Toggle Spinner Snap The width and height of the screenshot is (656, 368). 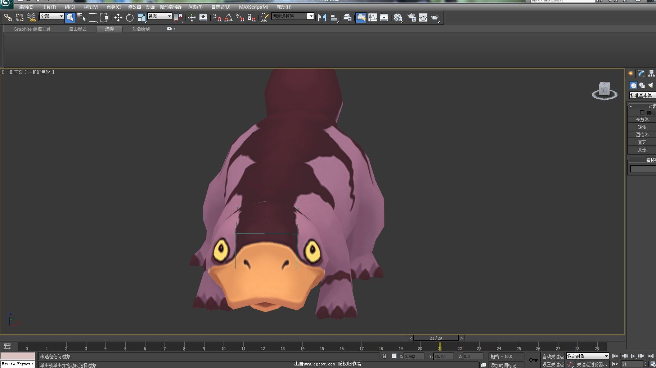tap(252, 17)
